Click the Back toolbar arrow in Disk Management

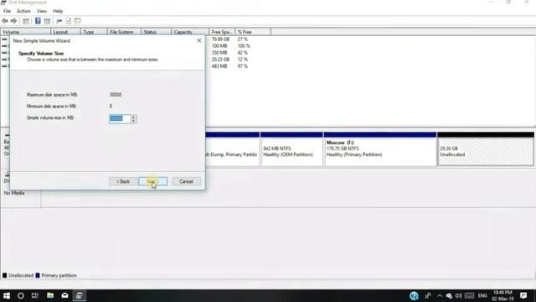click(5, 21)
